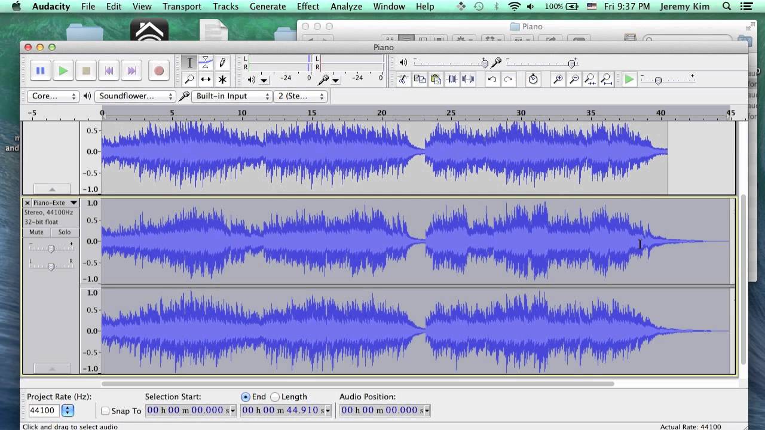Select the Draw pencil tool
Screen dimensions: 765x430
[x=222, y=62]
